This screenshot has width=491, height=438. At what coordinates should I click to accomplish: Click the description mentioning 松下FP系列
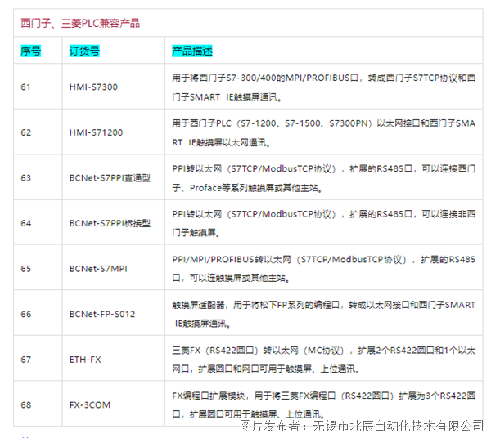pos(323,314)
